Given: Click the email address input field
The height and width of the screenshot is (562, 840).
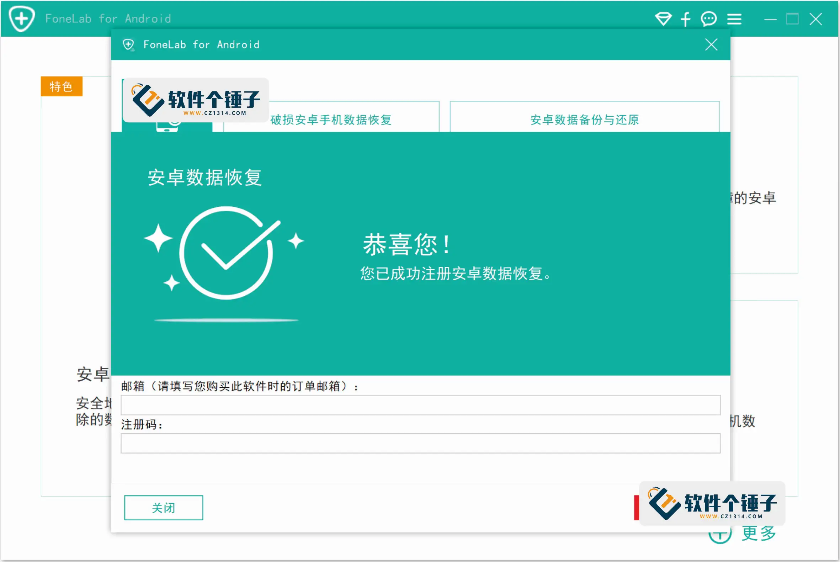Looking at the screenshot, I should pyautogui.click(x=420, y=405).
